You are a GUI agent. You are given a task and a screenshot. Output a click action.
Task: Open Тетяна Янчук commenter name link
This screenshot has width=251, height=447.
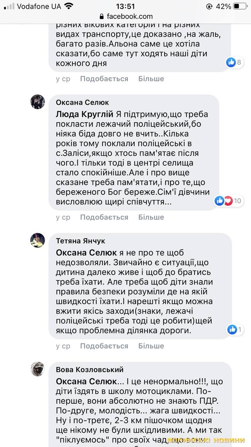coord(81,241)
